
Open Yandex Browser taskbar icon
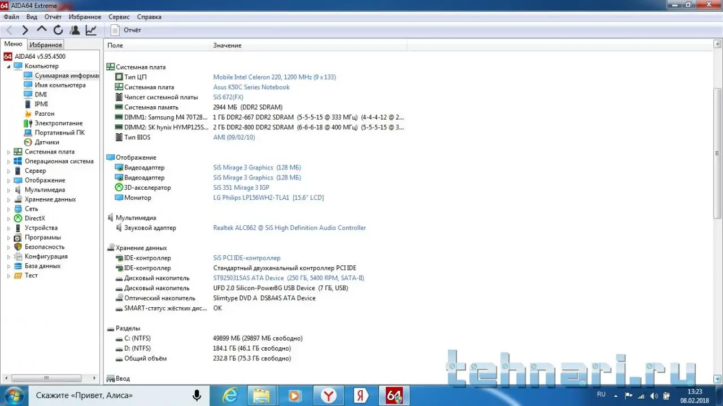327,396
